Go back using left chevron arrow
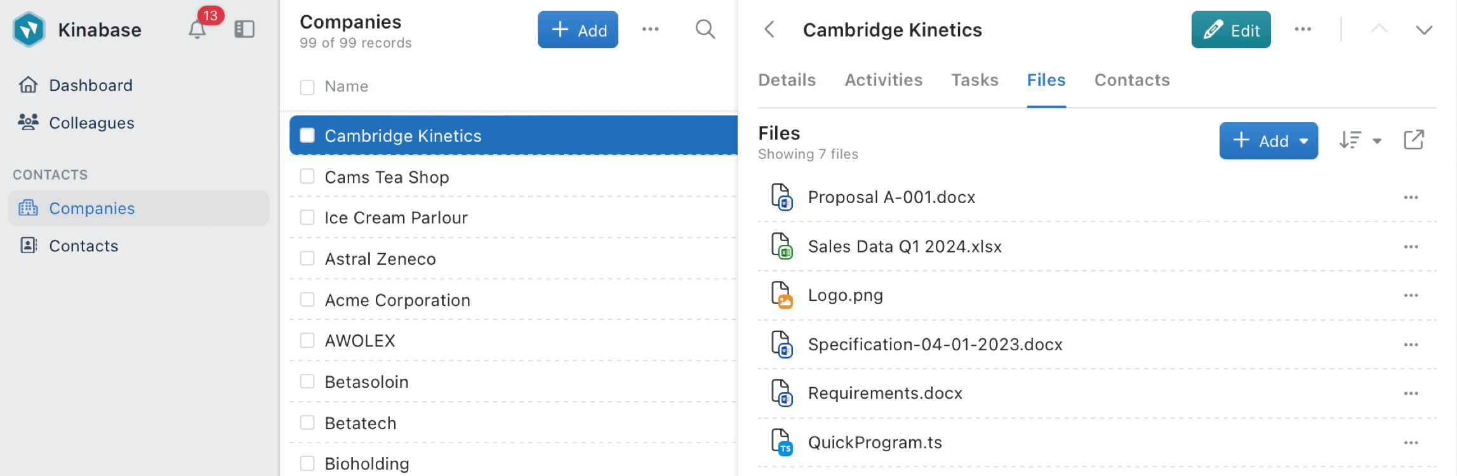 [769, 29]
